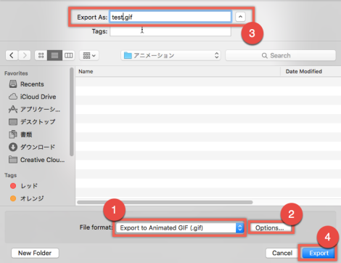Switch to icon view
Image resolution: width=341 pixels, height=263 pixels.
point(41,55)
